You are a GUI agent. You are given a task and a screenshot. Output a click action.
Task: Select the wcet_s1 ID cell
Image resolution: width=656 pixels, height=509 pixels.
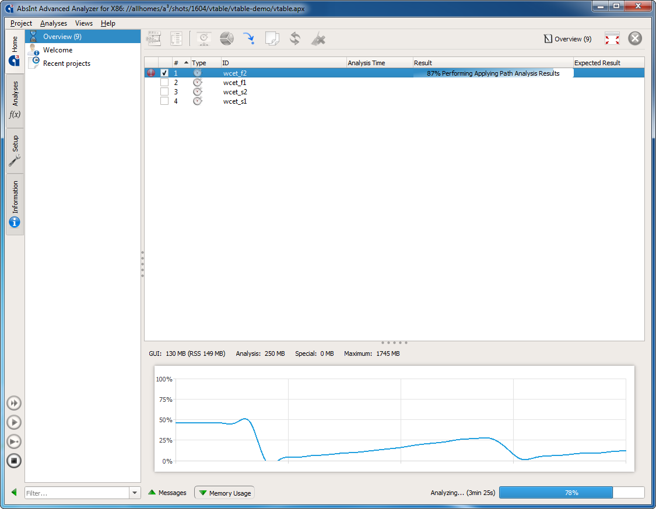[x=283, y=101]
